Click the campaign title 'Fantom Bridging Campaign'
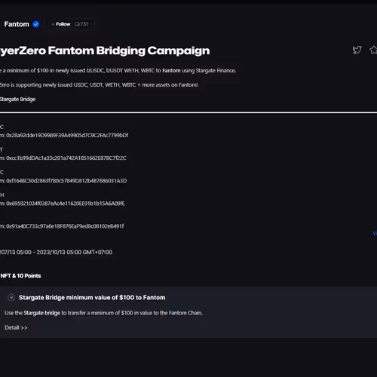 coord(105,51)
